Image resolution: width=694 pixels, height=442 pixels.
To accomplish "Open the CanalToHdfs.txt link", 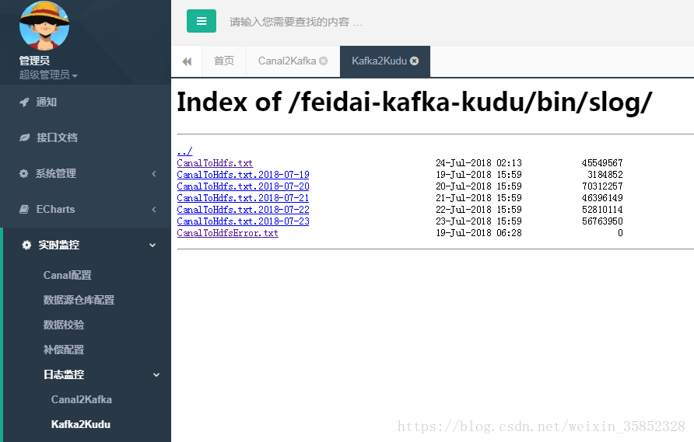I will click(x=215, y=163).
